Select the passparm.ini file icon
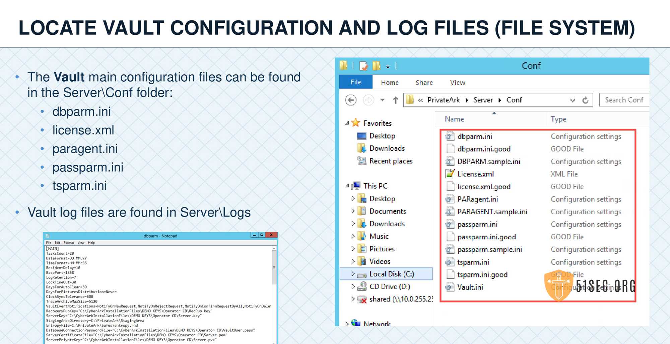Viewport: 670px width, 344px height. pyautogui.click(x=450, y=224)
